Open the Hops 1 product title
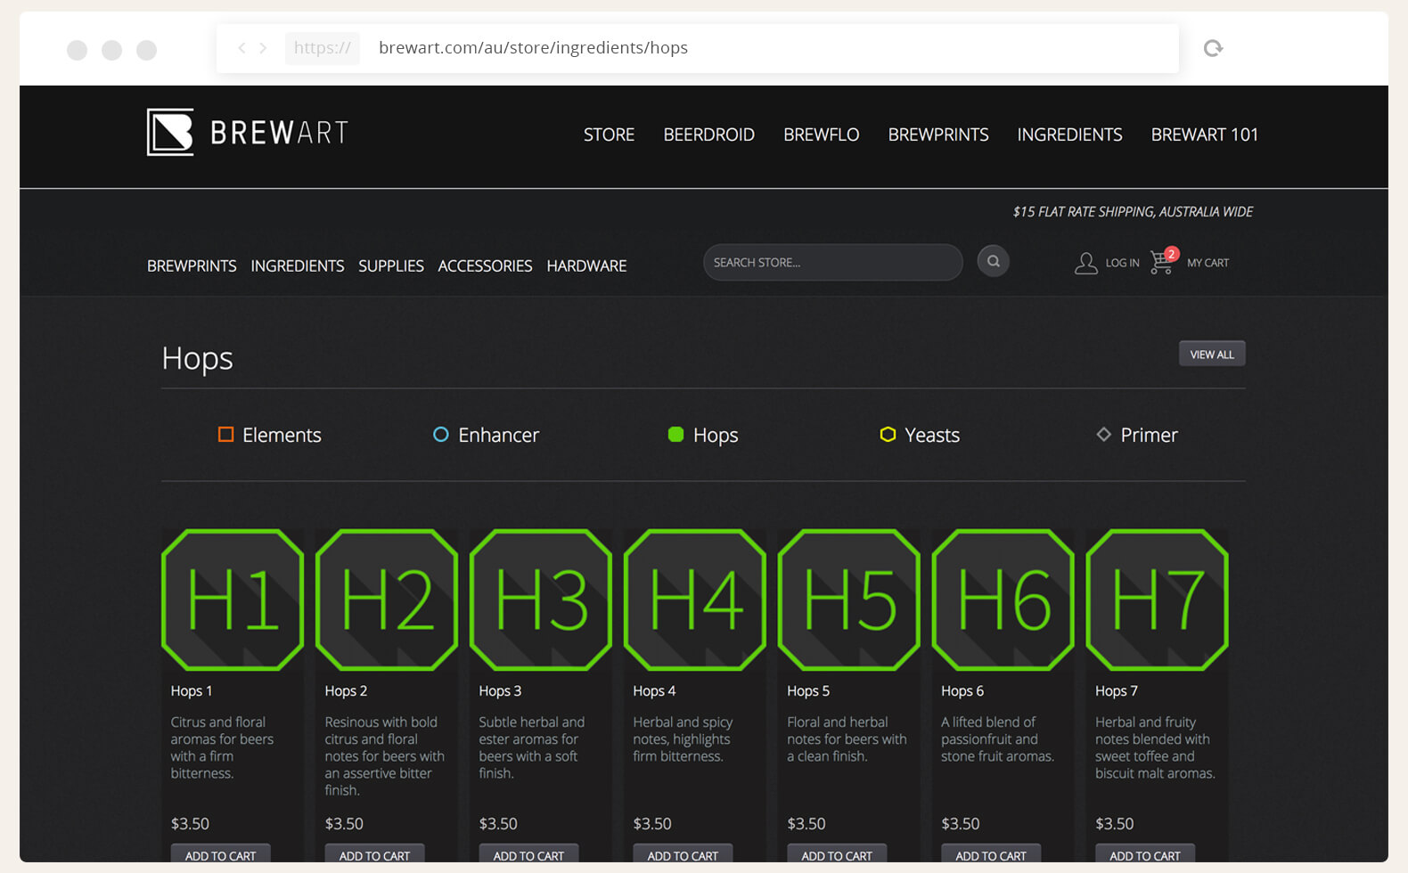This screenshot has width=1408, height=873. 191,690
